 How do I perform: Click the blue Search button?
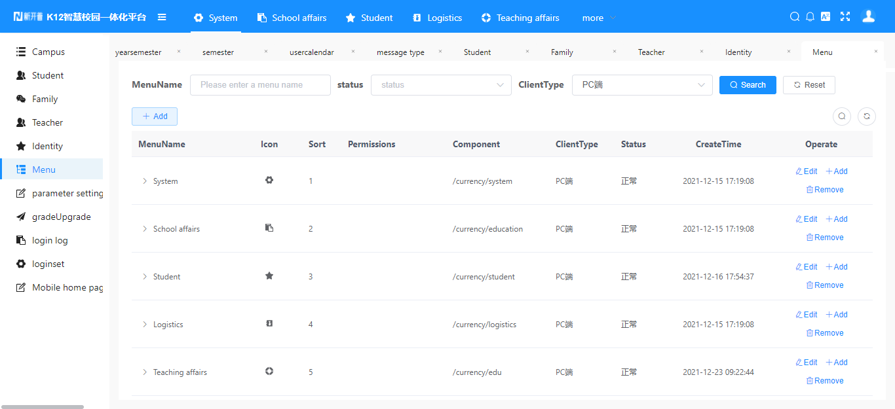[748, 85]
